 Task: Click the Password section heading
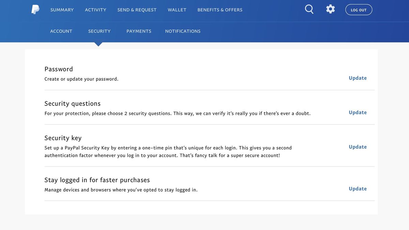coord(59,69)
